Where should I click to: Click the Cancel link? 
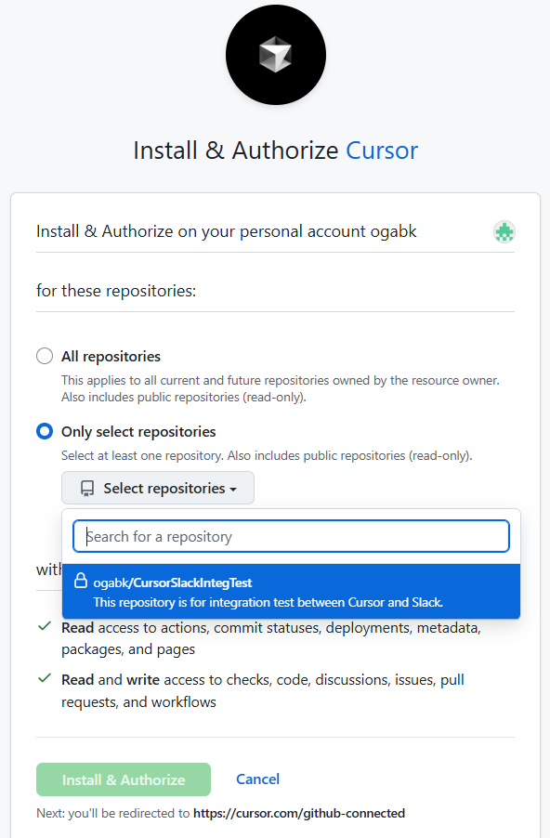[257, 779]
